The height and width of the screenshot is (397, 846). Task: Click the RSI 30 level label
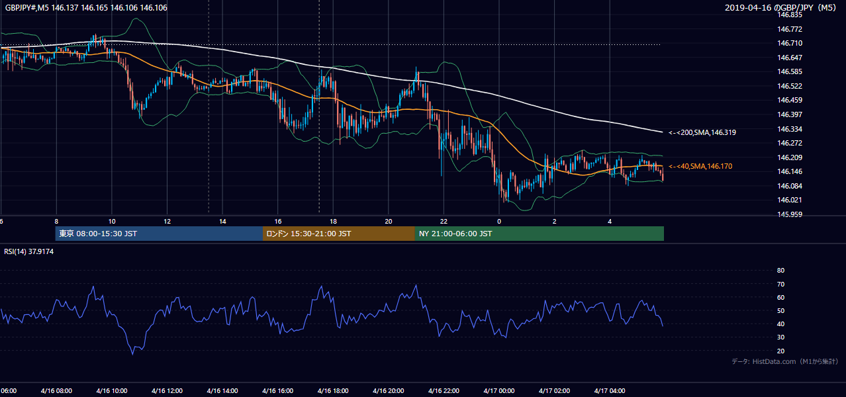click(x=780, y=337)
